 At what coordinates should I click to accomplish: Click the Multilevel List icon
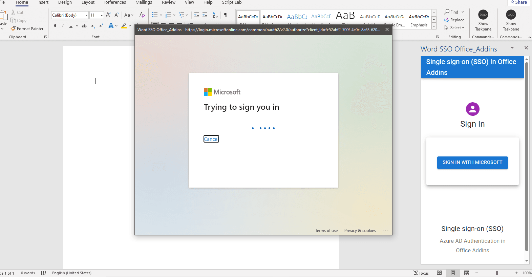[x=182, y=15]
